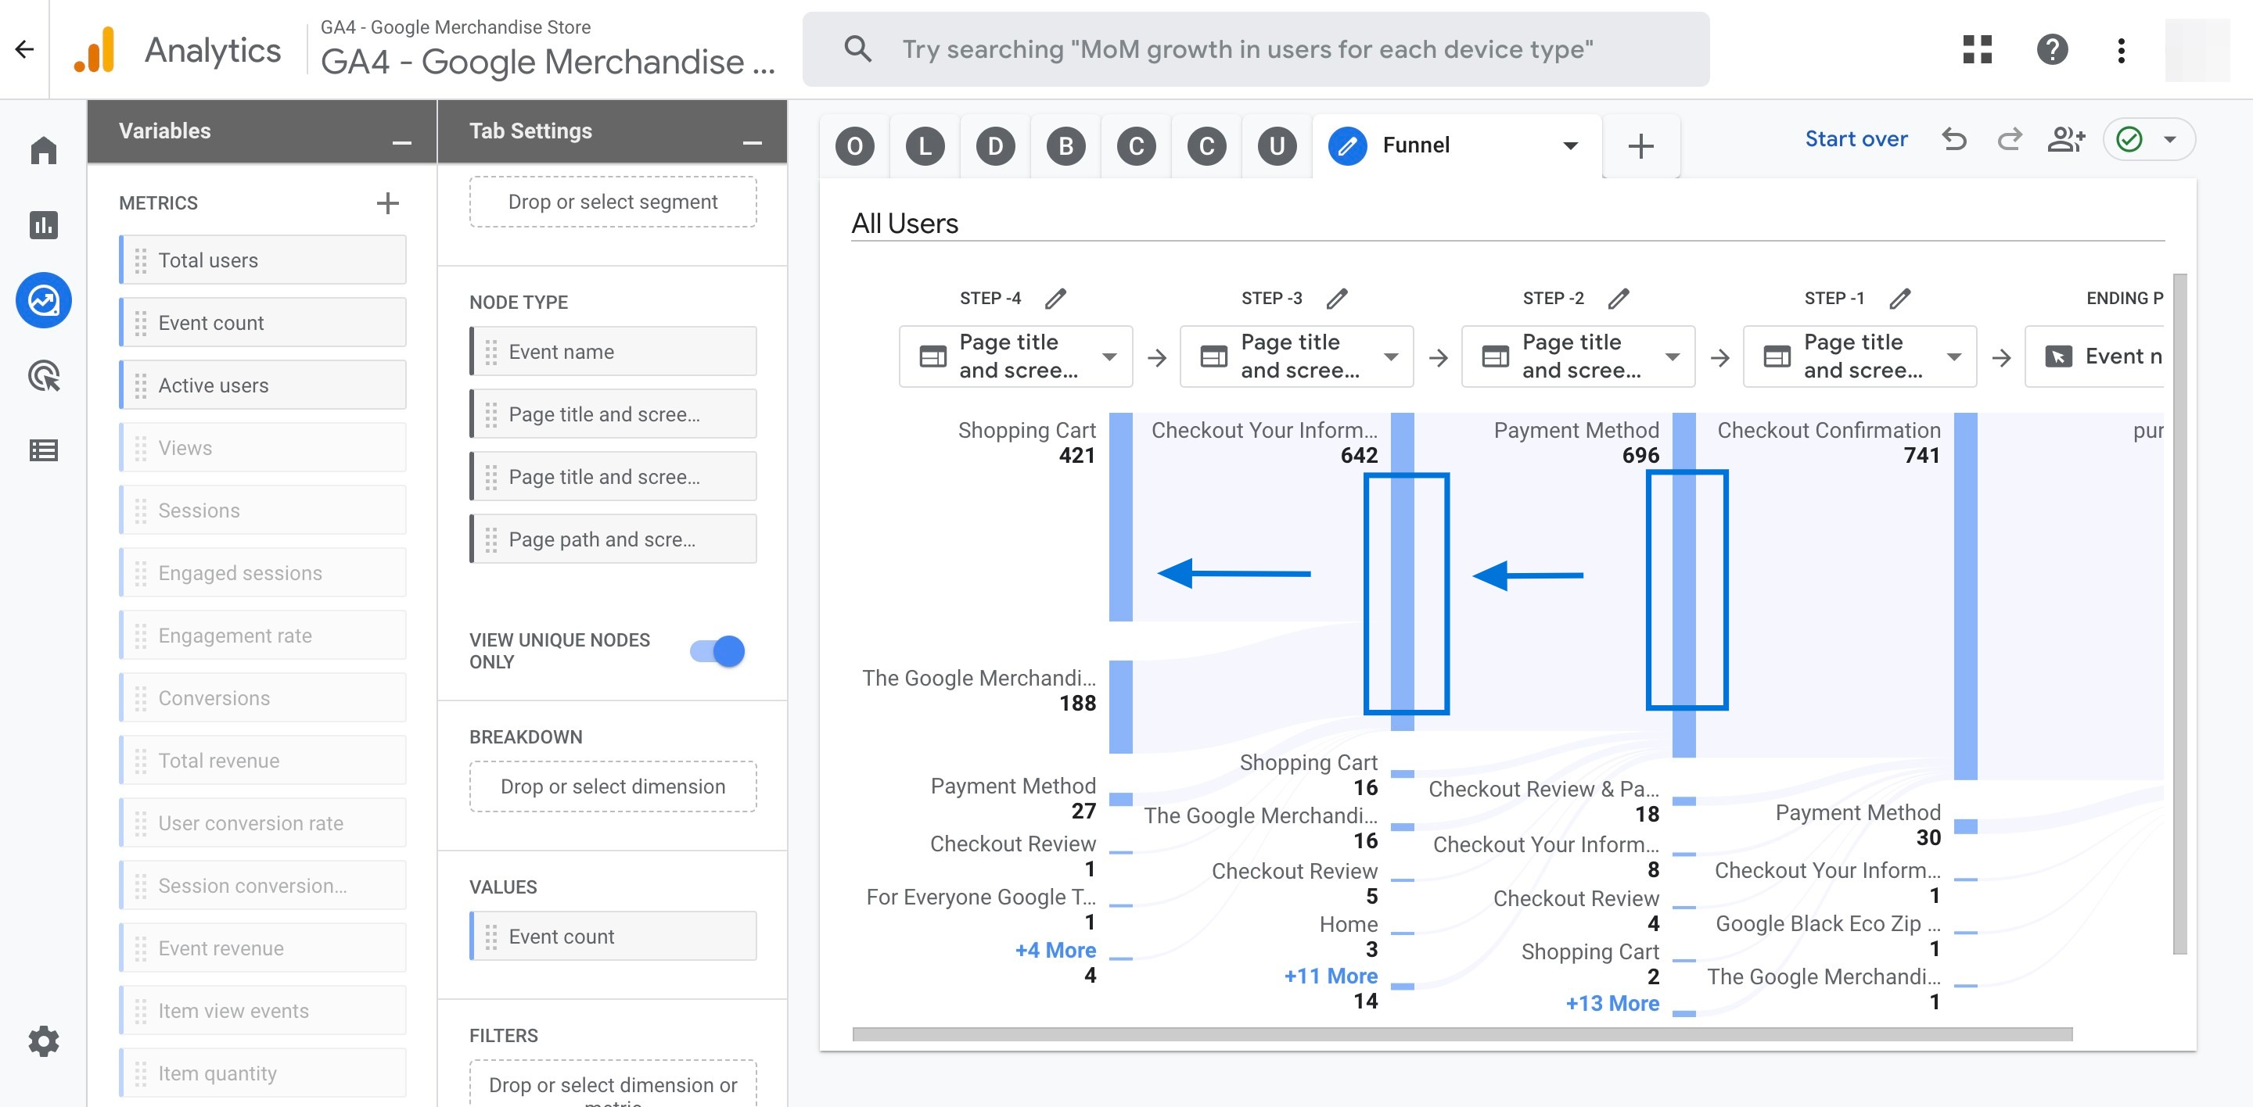Expand the STEP -1 Page title dropdown
The width and height of the screenshot is (2253, 1107).
(1954, 356)
